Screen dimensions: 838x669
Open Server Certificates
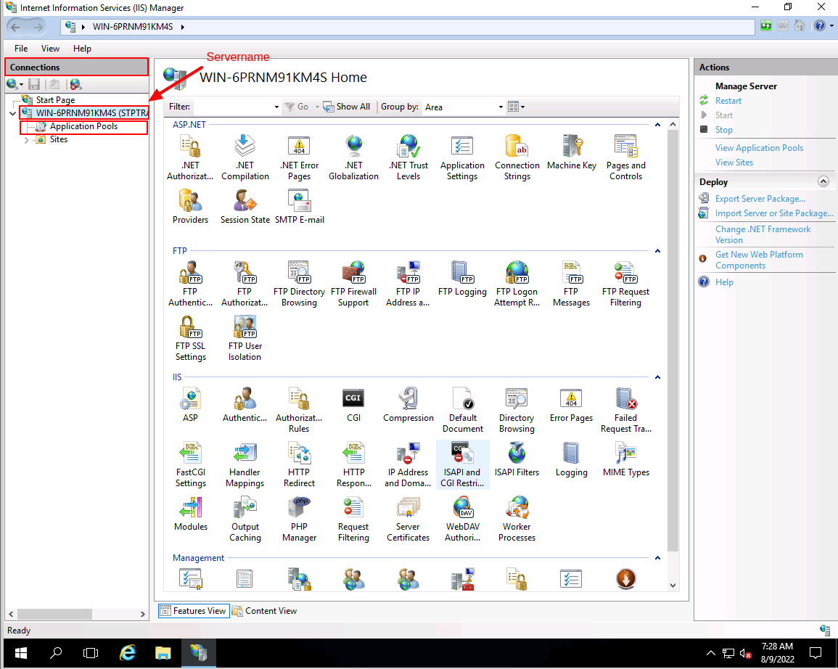click(x=408, y=520)
